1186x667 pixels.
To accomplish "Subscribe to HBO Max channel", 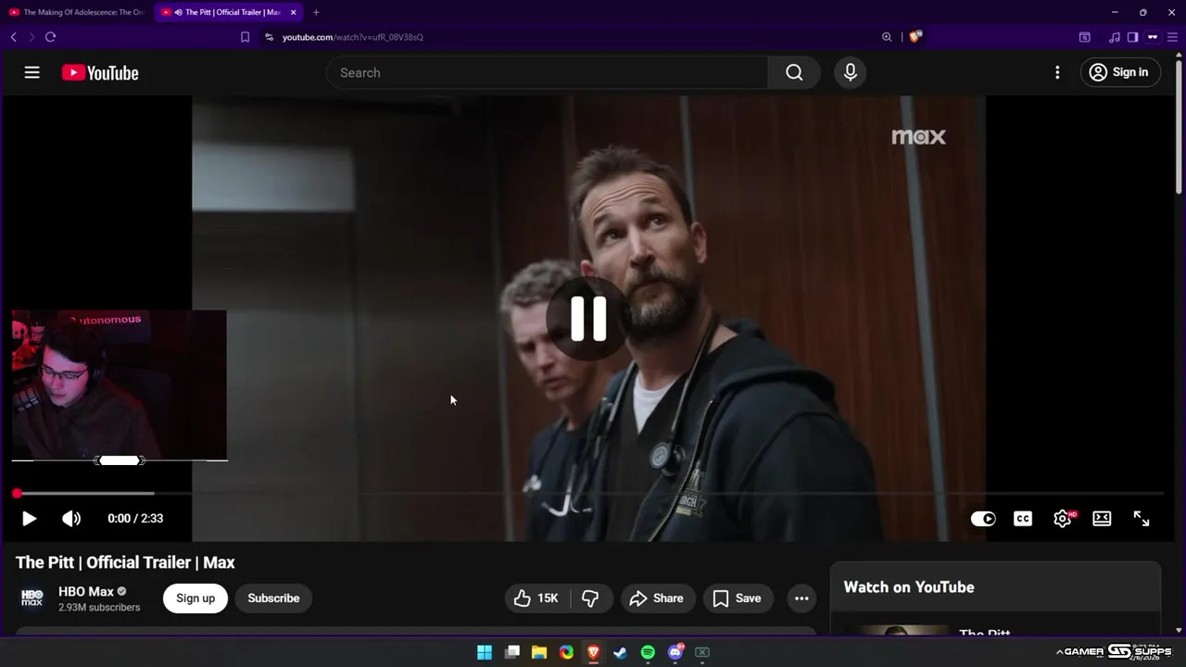I will (273, 598).
